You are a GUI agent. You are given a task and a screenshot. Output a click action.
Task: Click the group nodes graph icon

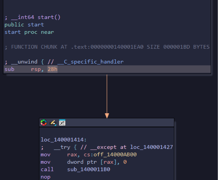point(62,122)
